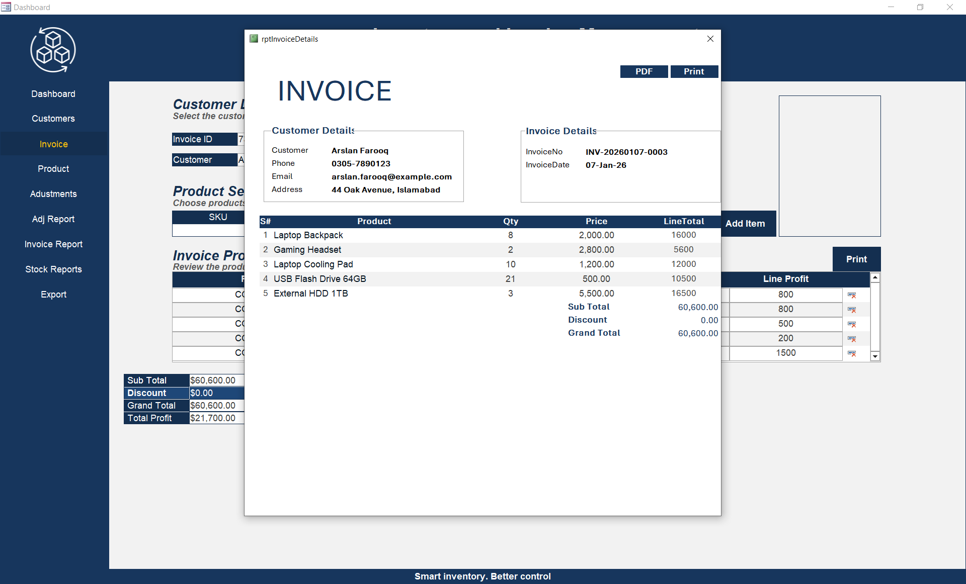The height and width of the screenshot is (584, 966).
Task: Click the inventory boxes logo icon
Action: tap(53, 50)
